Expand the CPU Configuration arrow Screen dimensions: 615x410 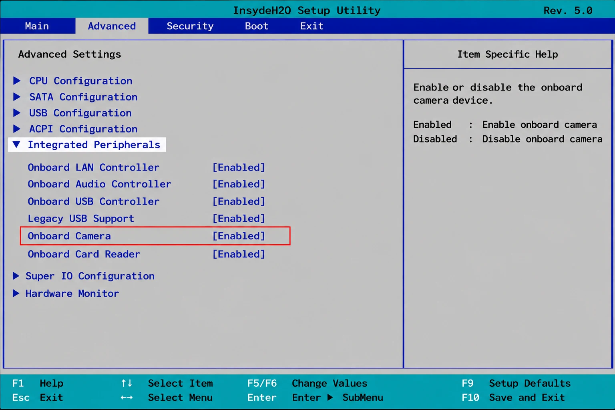click(x=17, y=81)
